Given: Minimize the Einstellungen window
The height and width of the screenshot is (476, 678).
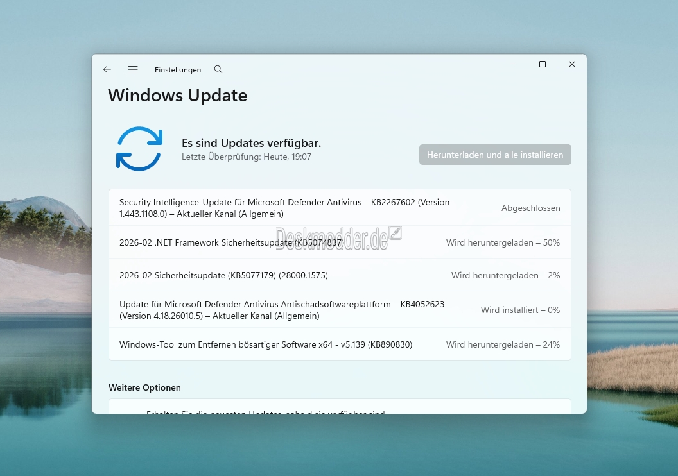Looking at the screenshot, I should (513, 64).
